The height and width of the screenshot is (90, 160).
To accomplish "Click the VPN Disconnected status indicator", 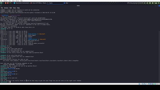I will click(132, 3).
